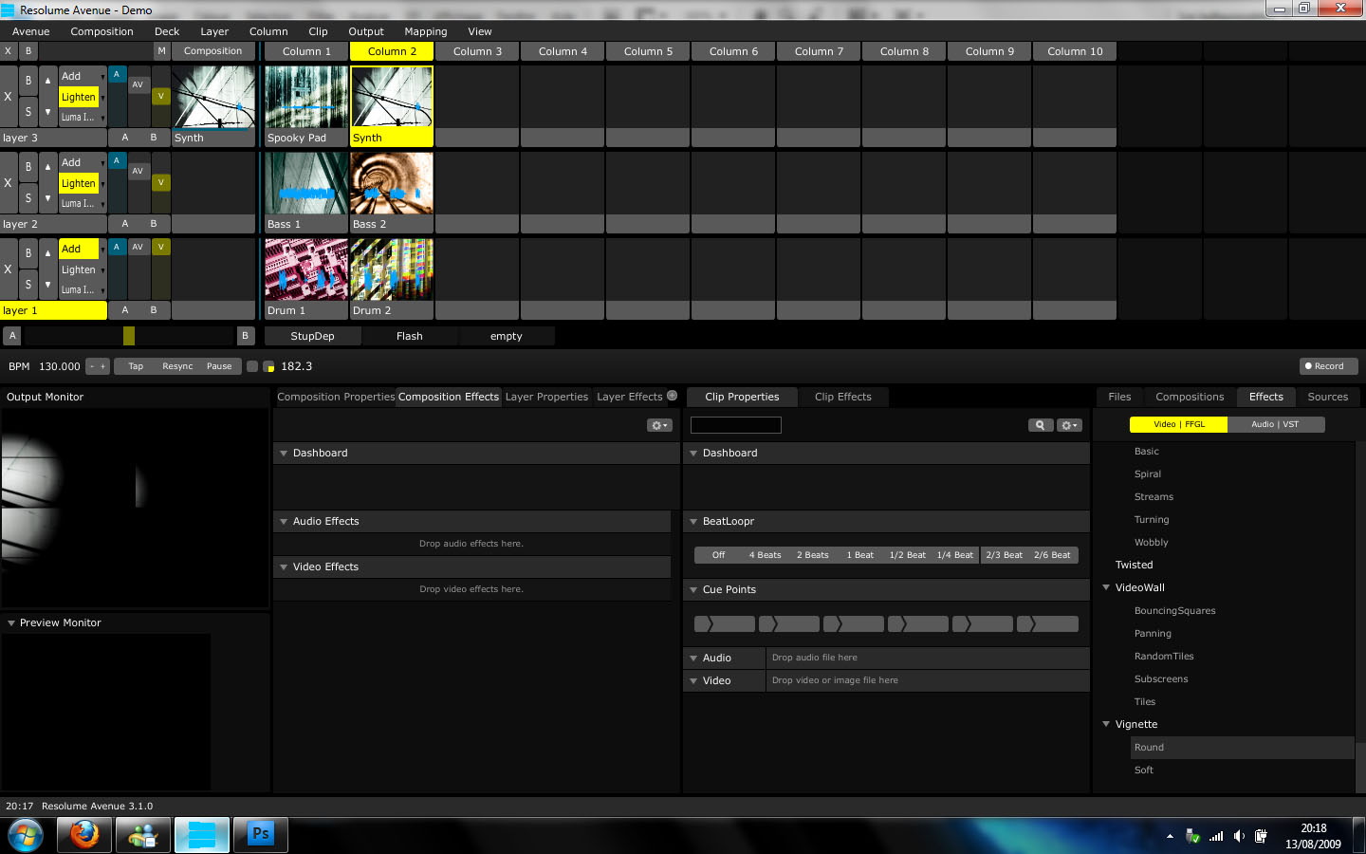Click the round icon beside Layer Effects
Screen dimensions: 1366x854
point(672,396)
